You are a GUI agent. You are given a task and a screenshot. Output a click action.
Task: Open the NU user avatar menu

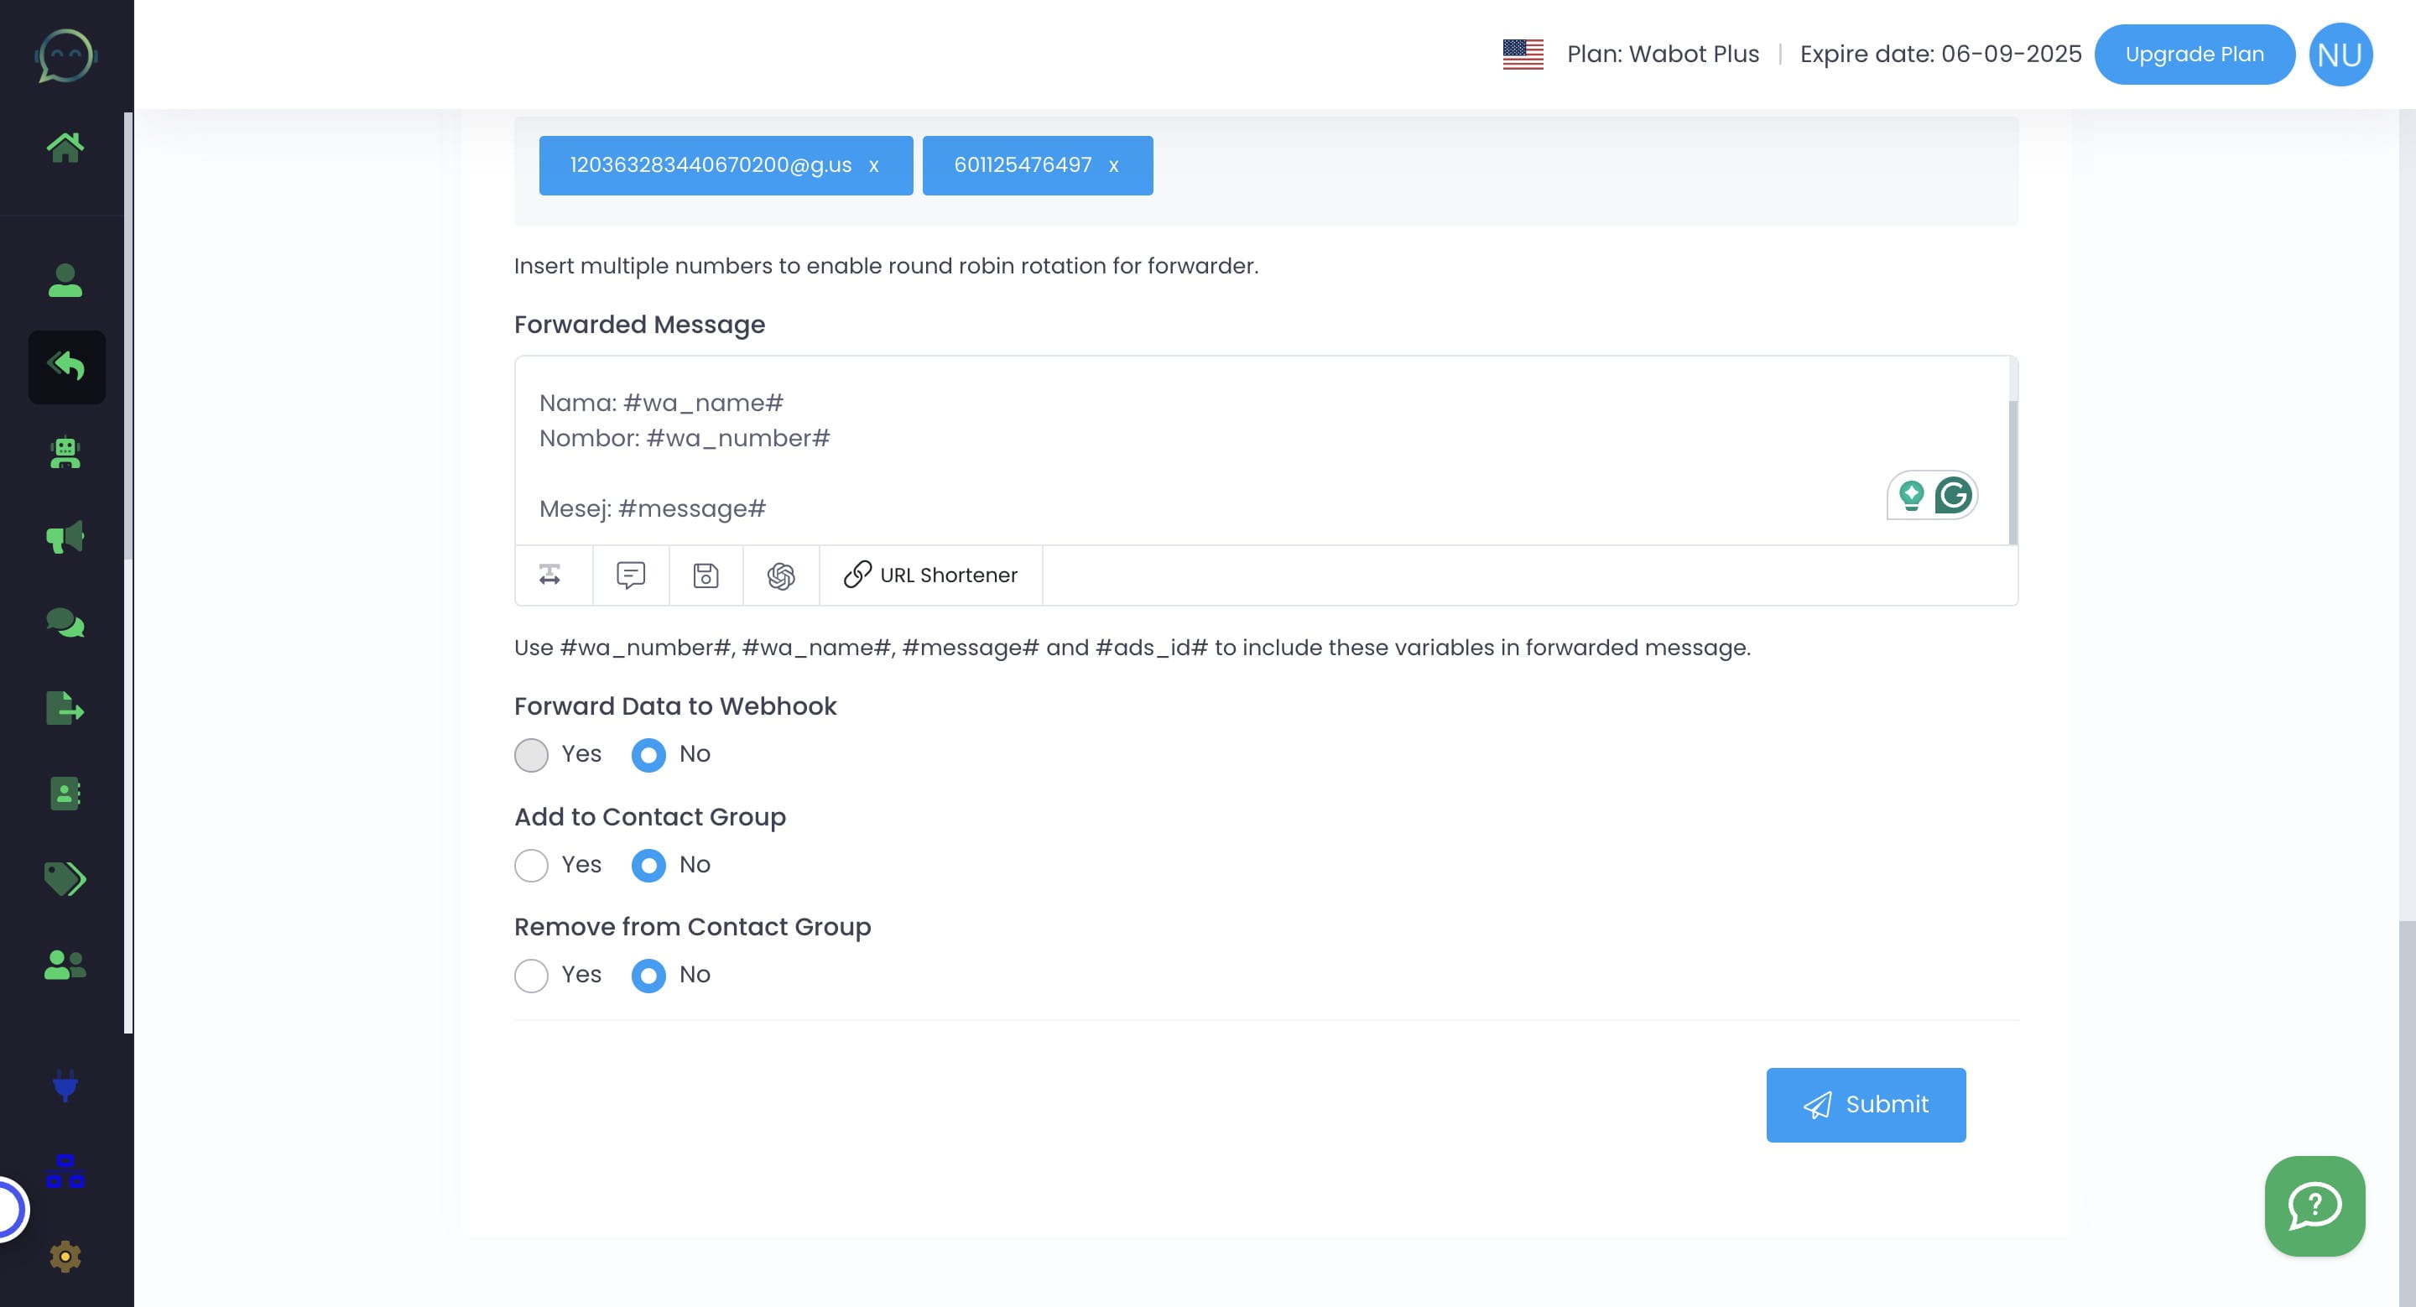(2340, 55)
